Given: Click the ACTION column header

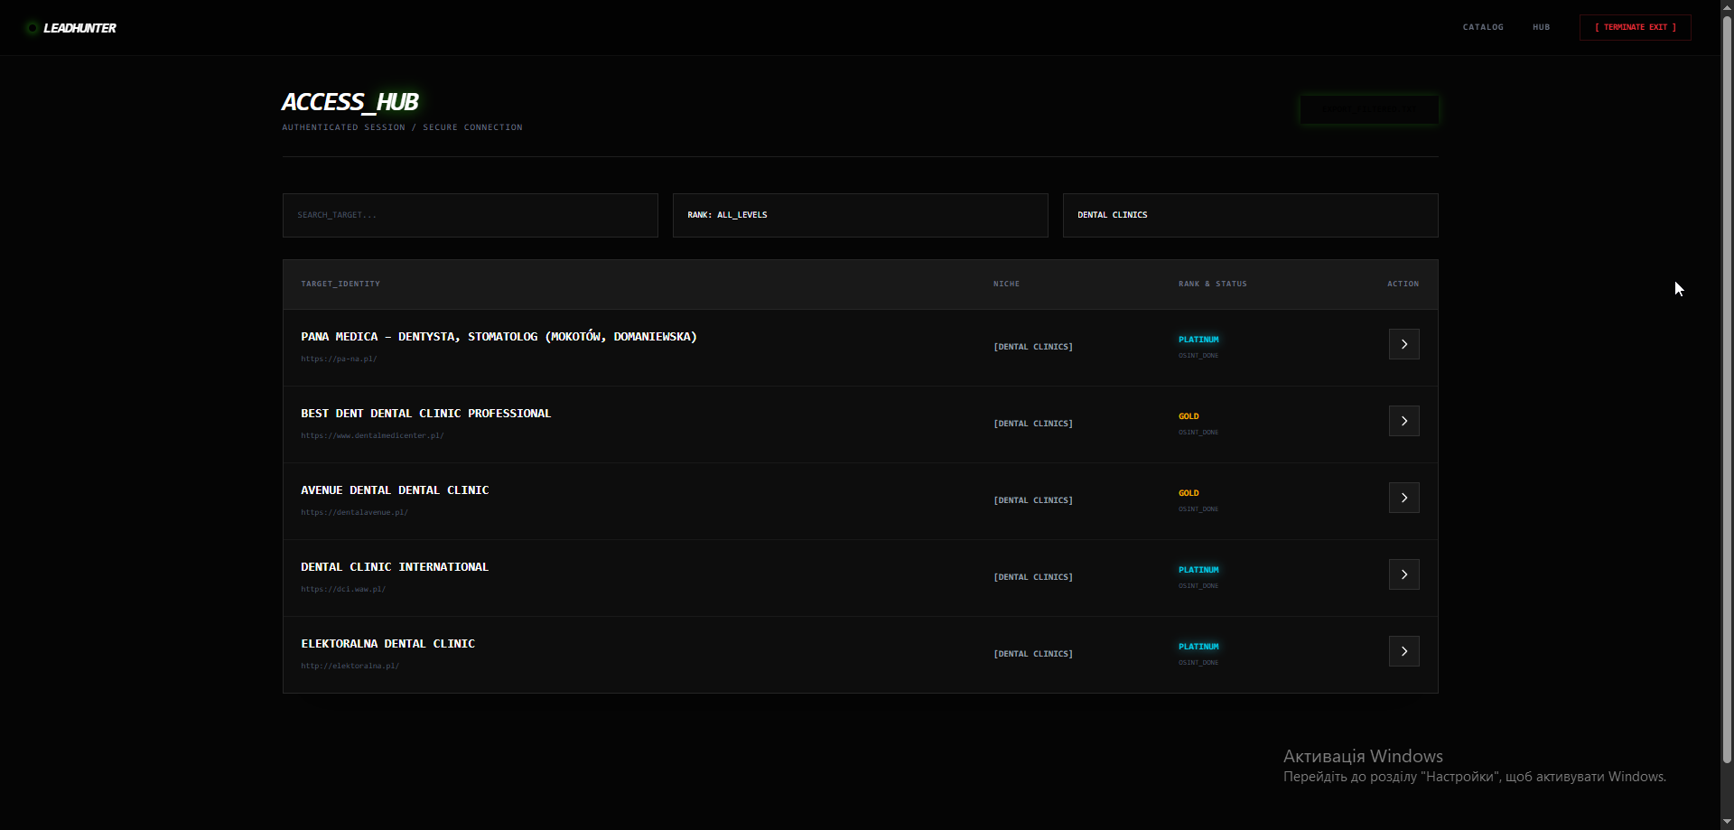Looking at the screenshot, I should click(x=1403, y=284).
